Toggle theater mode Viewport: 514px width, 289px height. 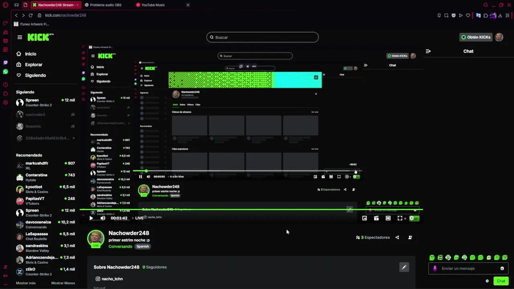click(x=388, y=218)
